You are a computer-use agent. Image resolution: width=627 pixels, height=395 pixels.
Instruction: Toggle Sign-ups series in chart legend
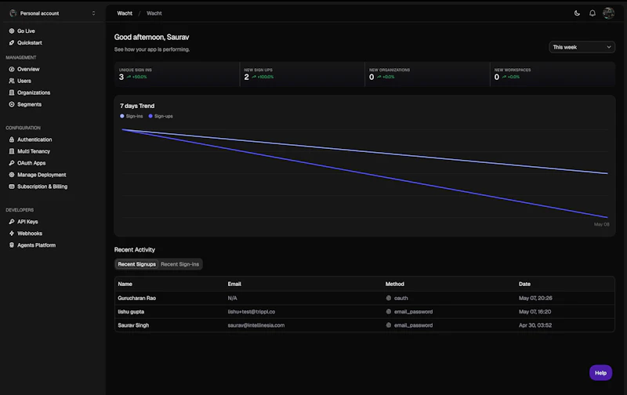pos(161,116)
